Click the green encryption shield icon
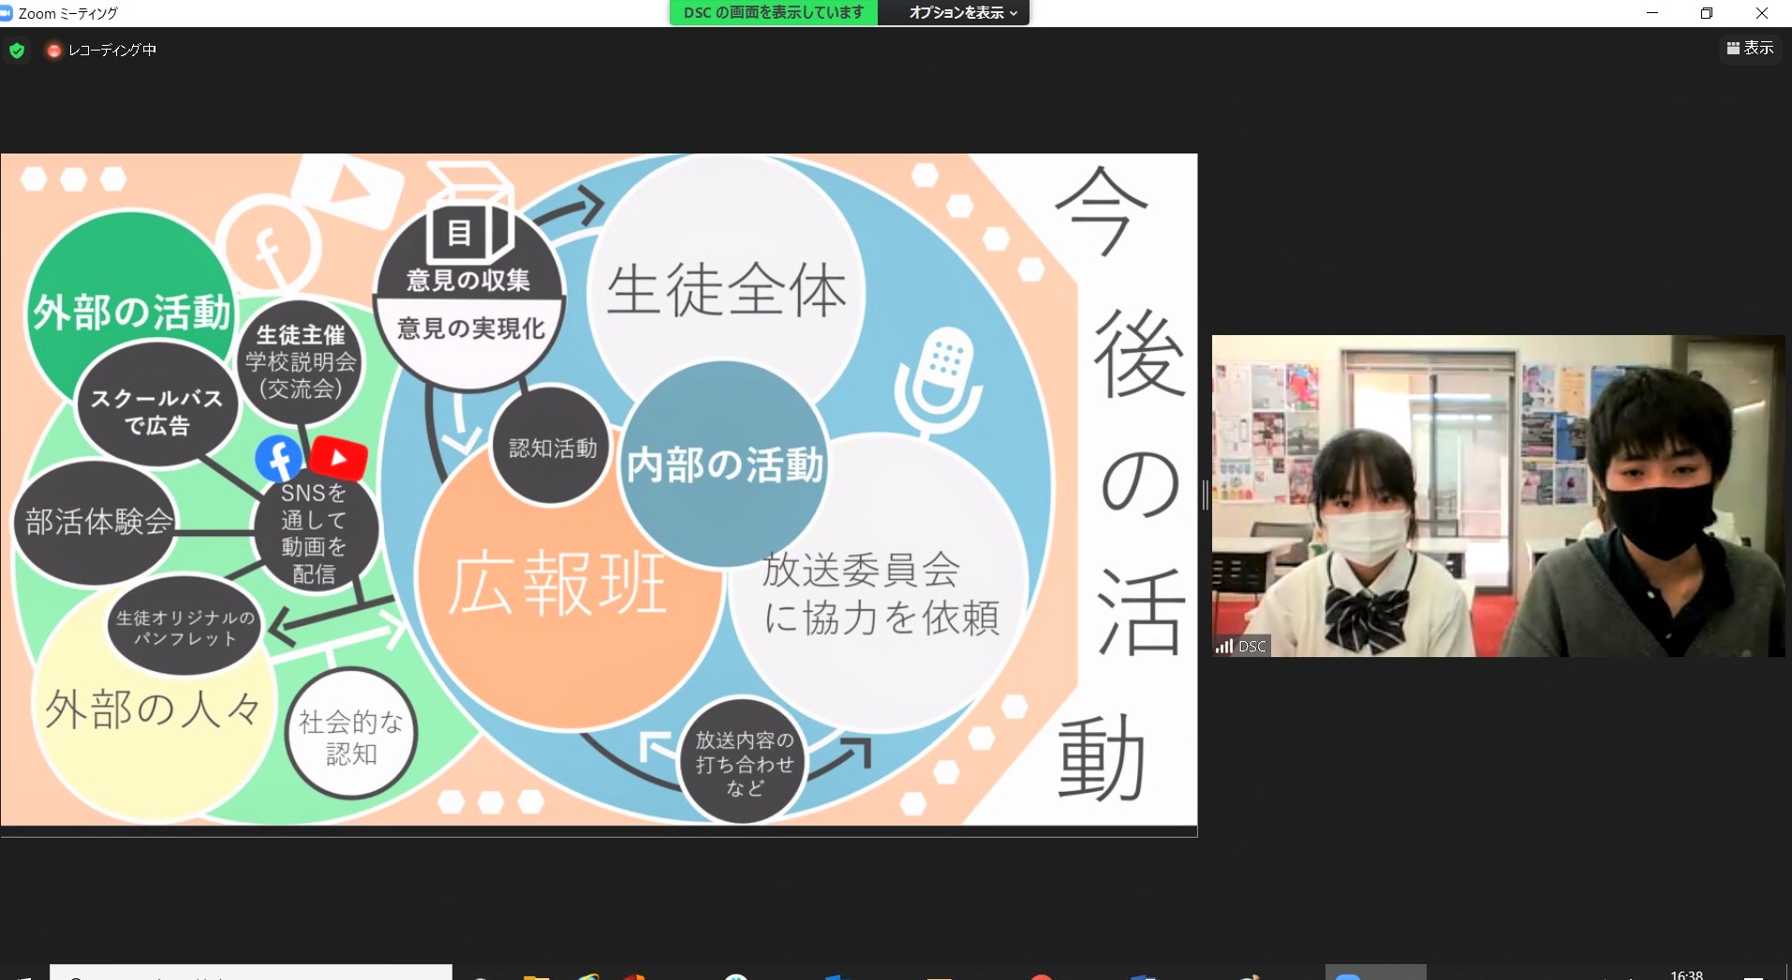The width and height of the screenshot is (1792, 980). (x=17, y=51)
